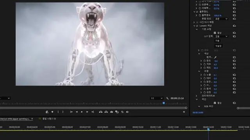Reset the 곡선 활성 row
Viewport: 250px width, 140px height.
coord(234,103)
